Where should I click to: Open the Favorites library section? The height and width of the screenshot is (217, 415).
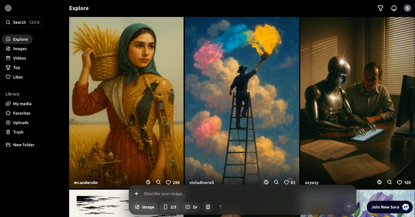pyautogui.click(x=22, y=113)
